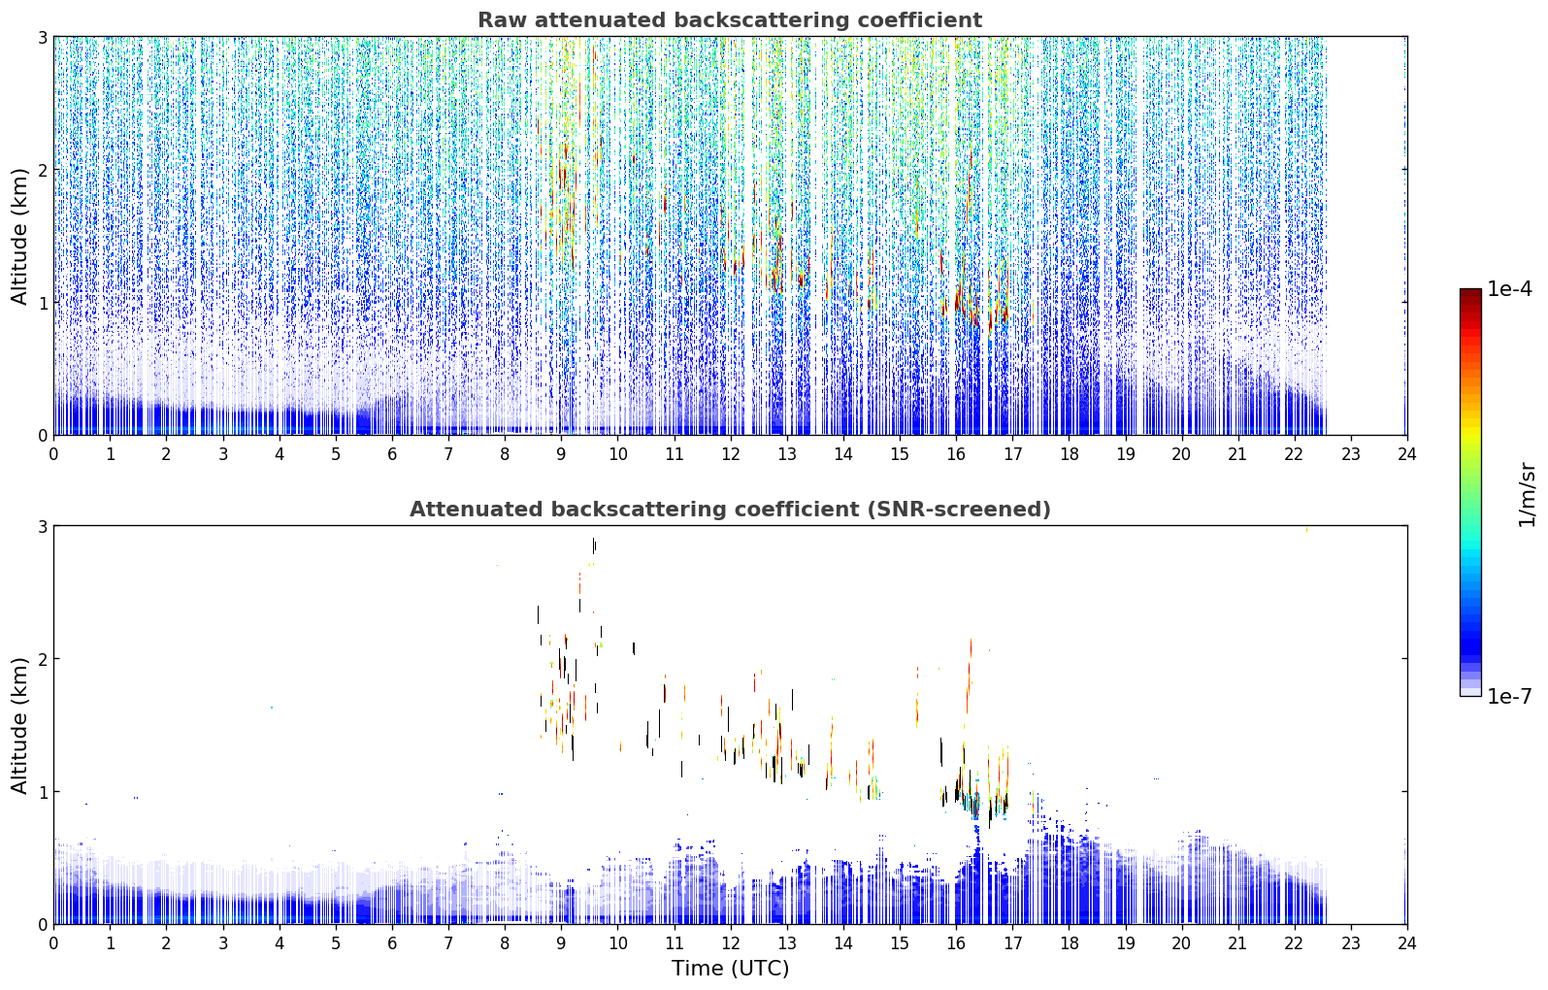Click the dark red top of colorbar
1548x990 pixels.
pos(1470,295)
